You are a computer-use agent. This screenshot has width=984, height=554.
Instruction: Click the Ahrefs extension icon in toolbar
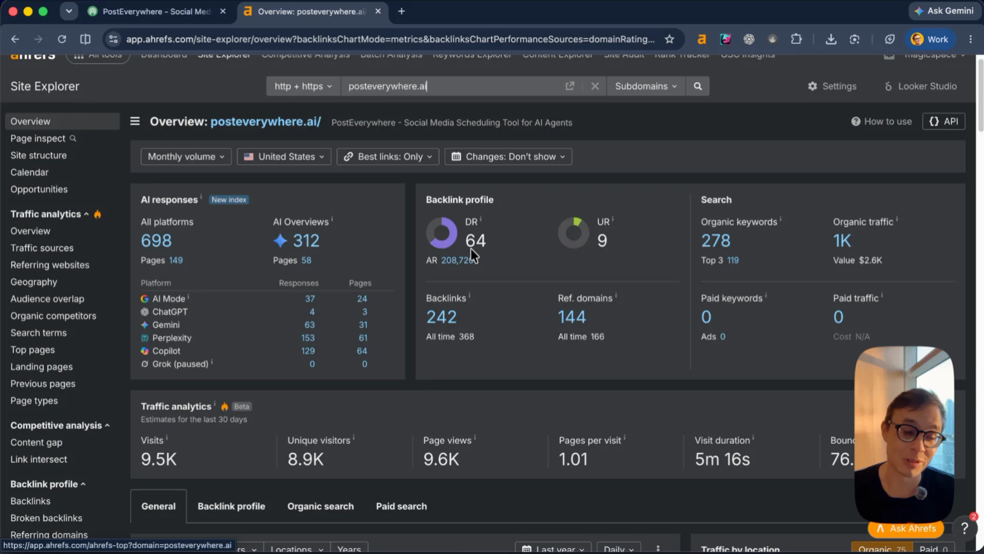701,39
